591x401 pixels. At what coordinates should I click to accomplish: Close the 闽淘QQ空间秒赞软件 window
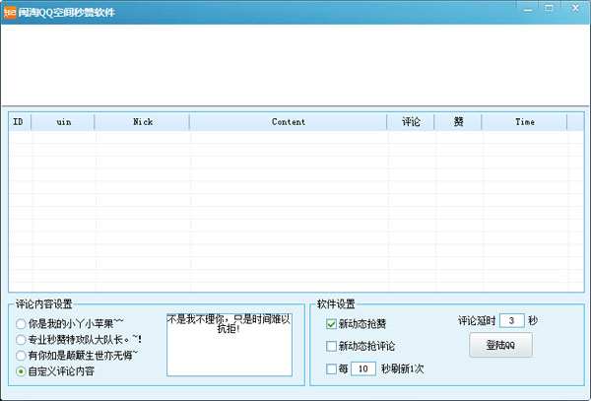coord(575,8)
